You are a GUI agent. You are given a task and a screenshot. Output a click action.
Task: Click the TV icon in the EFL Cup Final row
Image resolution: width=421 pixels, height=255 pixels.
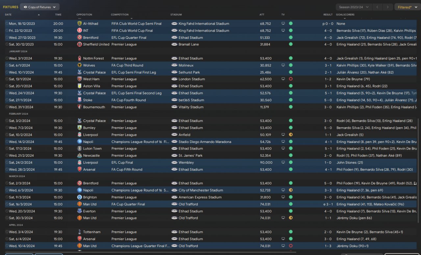click(x=283, y=163)
